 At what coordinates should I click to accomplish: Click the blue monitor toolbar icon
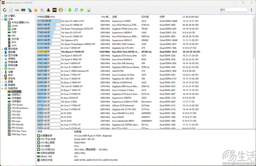[x=30, y=10]
